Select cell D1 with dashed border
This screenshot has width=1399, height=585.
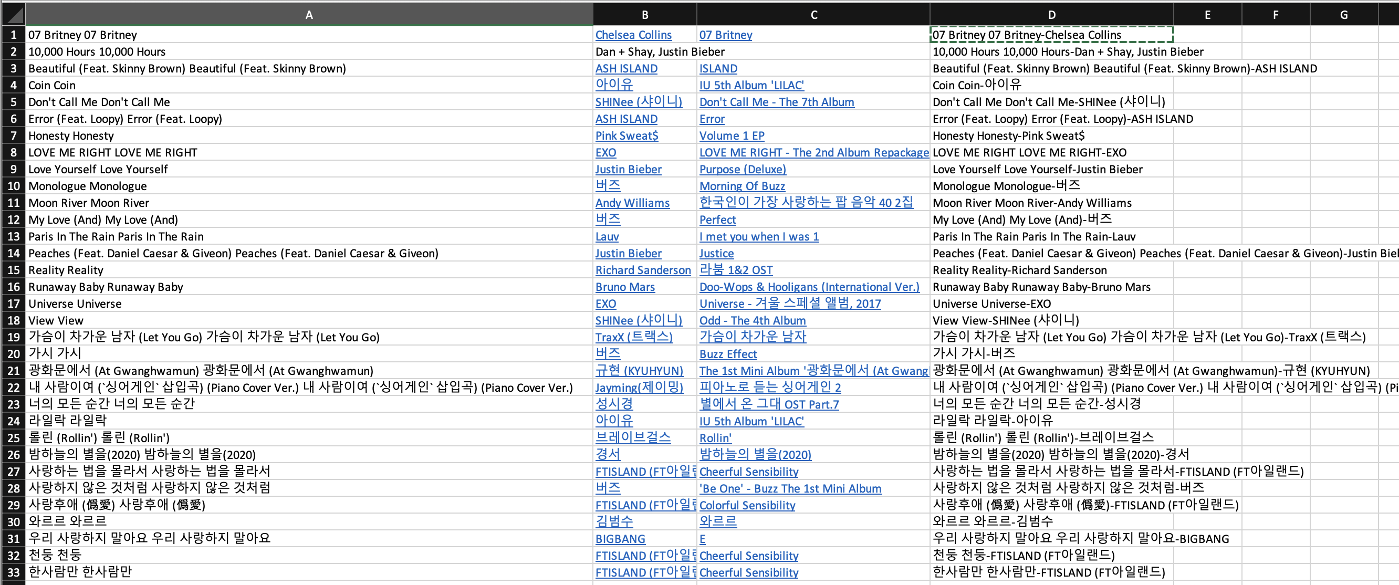1051,35
